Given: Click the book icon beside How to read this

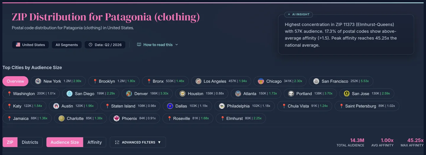Looking at the screenshot, I should point(139,45).
